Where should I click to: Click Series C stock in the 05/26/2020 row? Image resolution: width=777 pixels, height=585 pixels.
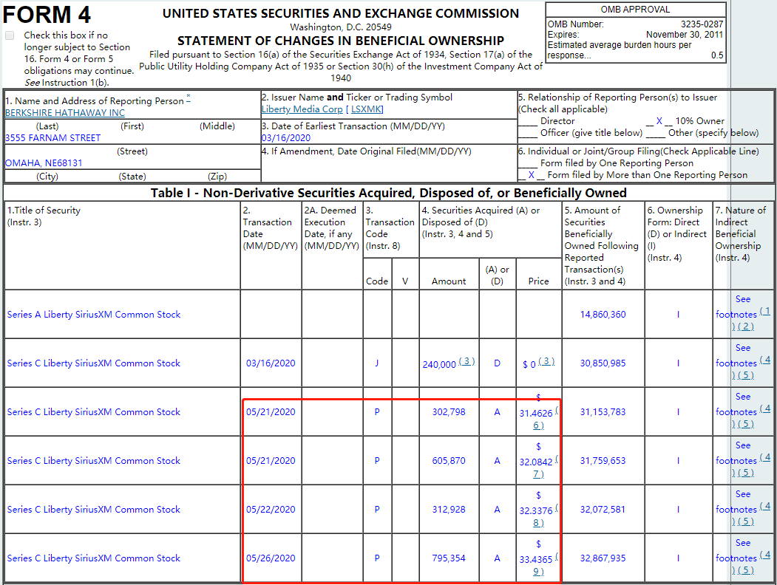[x=94, y=558]
